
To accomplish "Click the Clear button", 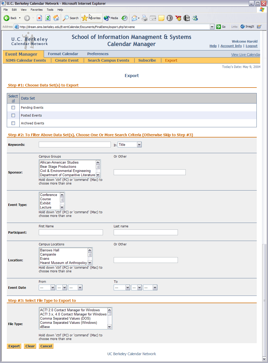I will [x=30, y=346].
